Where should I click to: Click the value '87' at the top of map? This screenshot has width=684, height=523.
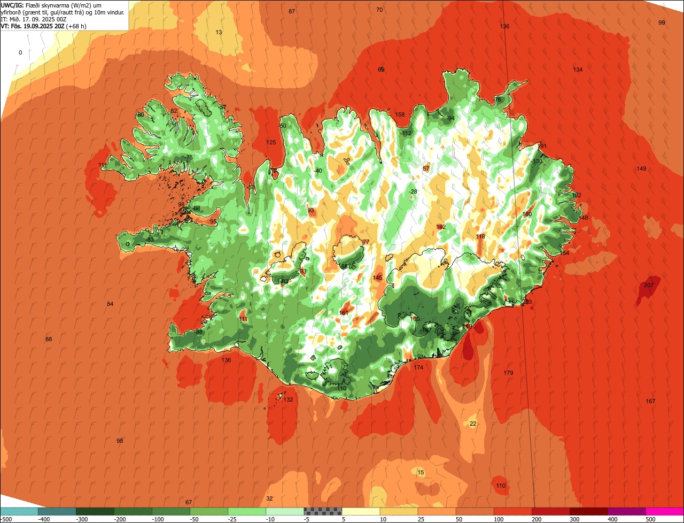click(292, 11)
